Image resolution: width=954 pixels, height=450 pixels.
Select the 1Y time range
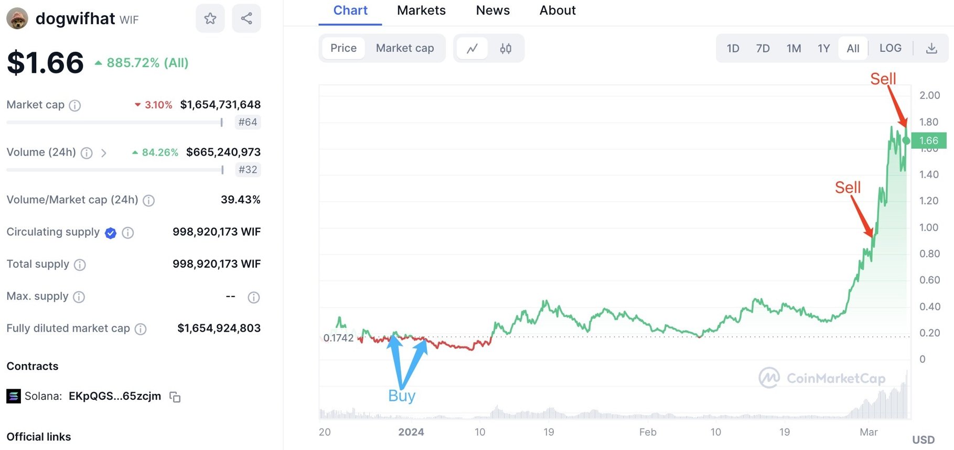(x=823, y=49)
